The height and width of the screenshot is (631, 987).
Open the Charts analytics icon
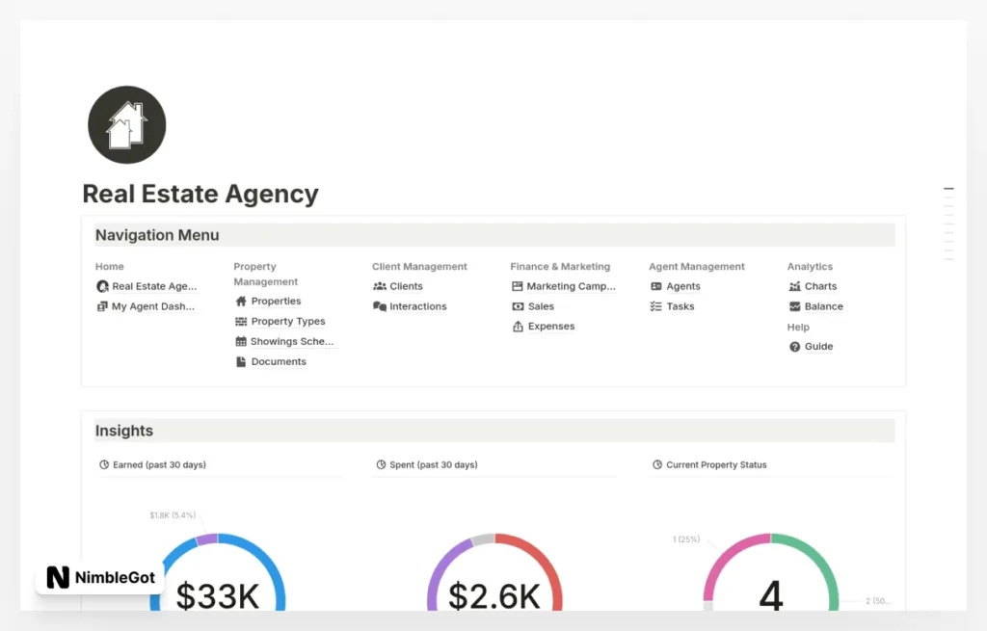click(x=795, y=286)
